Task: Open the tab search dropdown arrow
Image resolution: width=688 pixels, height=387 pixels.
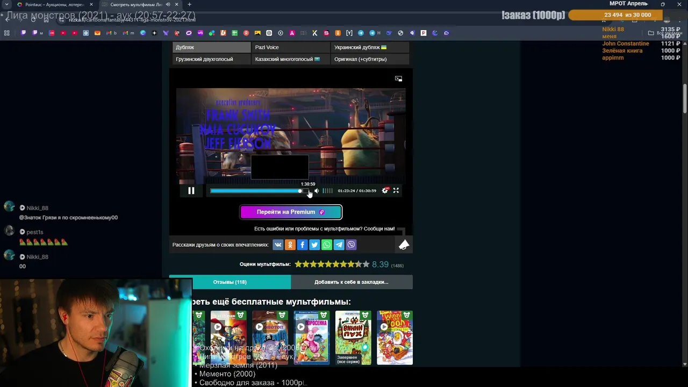Action: pyautogui.click(x=6, y=4)
